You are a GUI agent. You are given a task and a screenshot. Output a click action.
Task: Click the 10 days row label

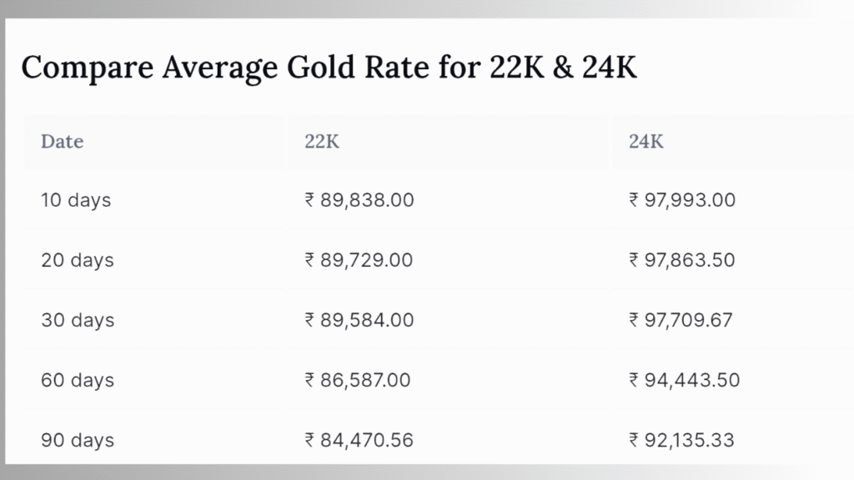tap(76, 200)
